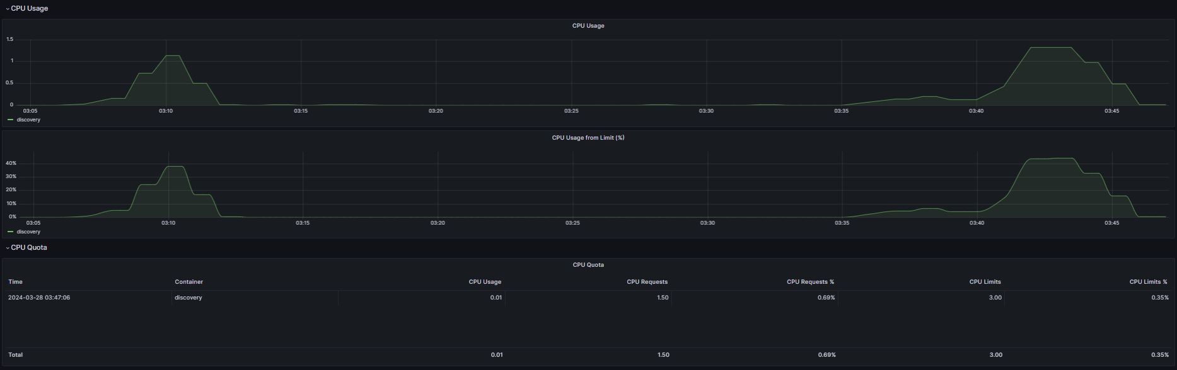Image resolution: width=1177 pixels, height=370 pixels.
Task: Open the CPU Usage from Limit (%) title
Action: coord(588,138)
